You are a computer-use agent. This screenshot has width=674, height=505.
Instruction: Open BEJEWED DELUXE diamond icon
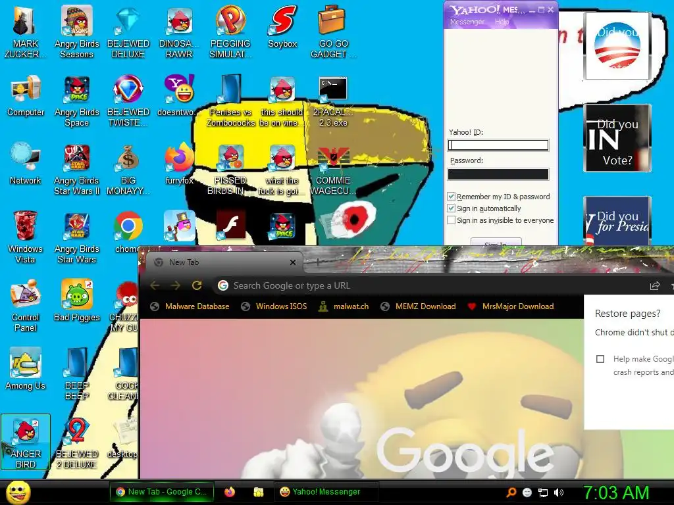pyautogui.click(x=128, y=32)
